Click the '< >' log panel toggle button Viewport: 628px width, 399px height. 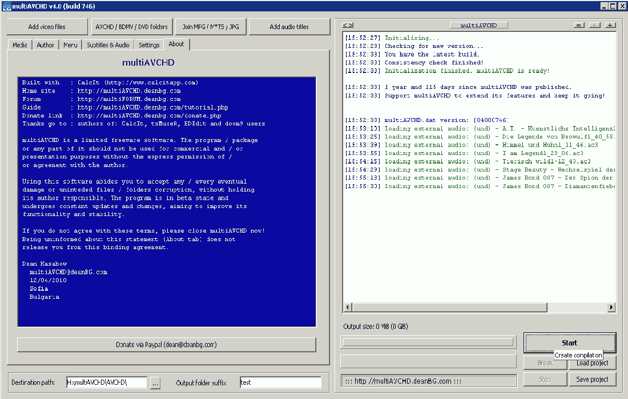coord(347,25)
